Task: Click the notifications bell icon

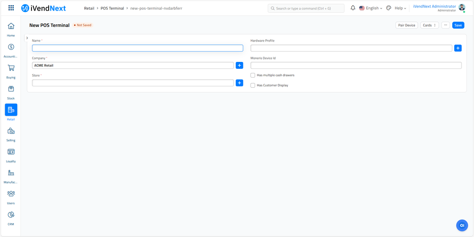Action: (353, 8)
